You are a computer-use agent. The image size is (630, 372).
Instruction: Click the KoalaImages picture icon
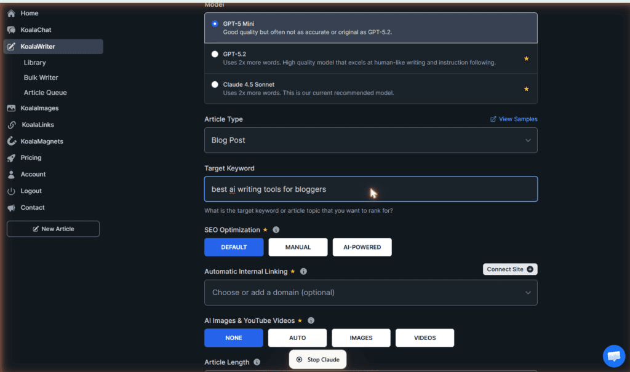point(11,108)
